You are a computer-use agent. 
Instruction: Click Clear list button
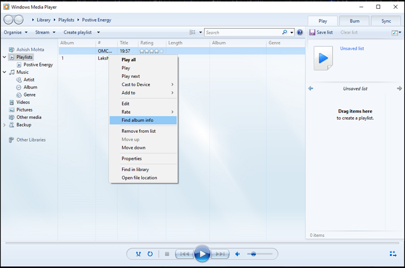tap(349, 32)
